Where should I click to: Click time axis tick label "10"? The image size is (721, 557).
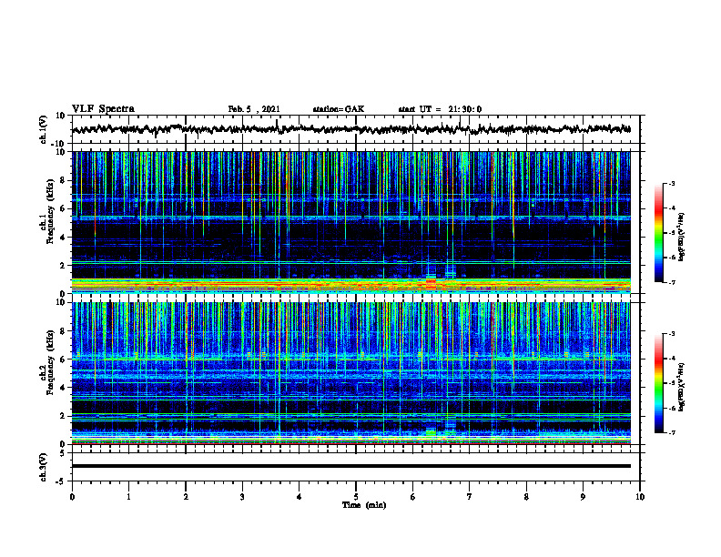point(640,497)
